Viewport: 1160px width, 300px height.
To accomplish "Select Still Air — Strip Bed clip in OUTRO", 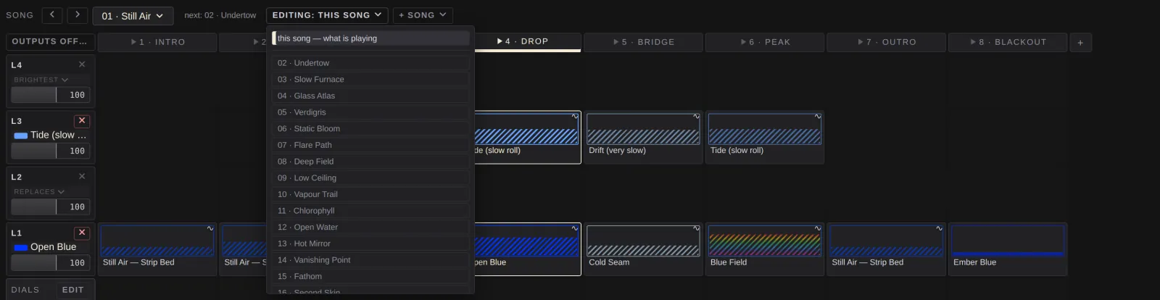I will click(886, 249).
